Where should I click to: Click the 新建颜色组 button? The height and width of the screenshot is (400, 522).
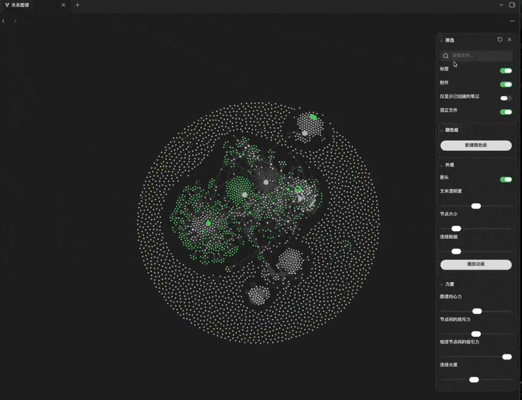pyautogui.click(x=476, y=146)
